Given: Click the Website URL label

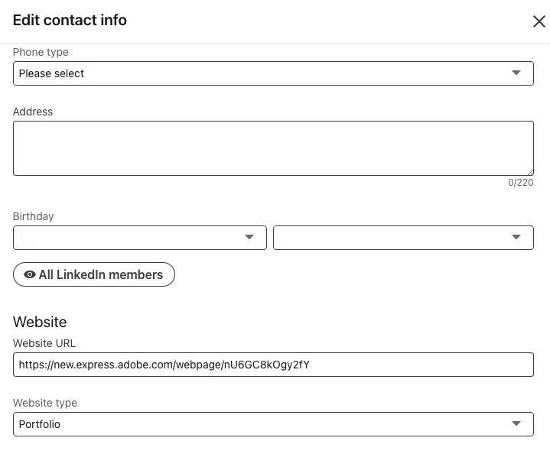Looking at the screenshot, I should click(44, 343).
